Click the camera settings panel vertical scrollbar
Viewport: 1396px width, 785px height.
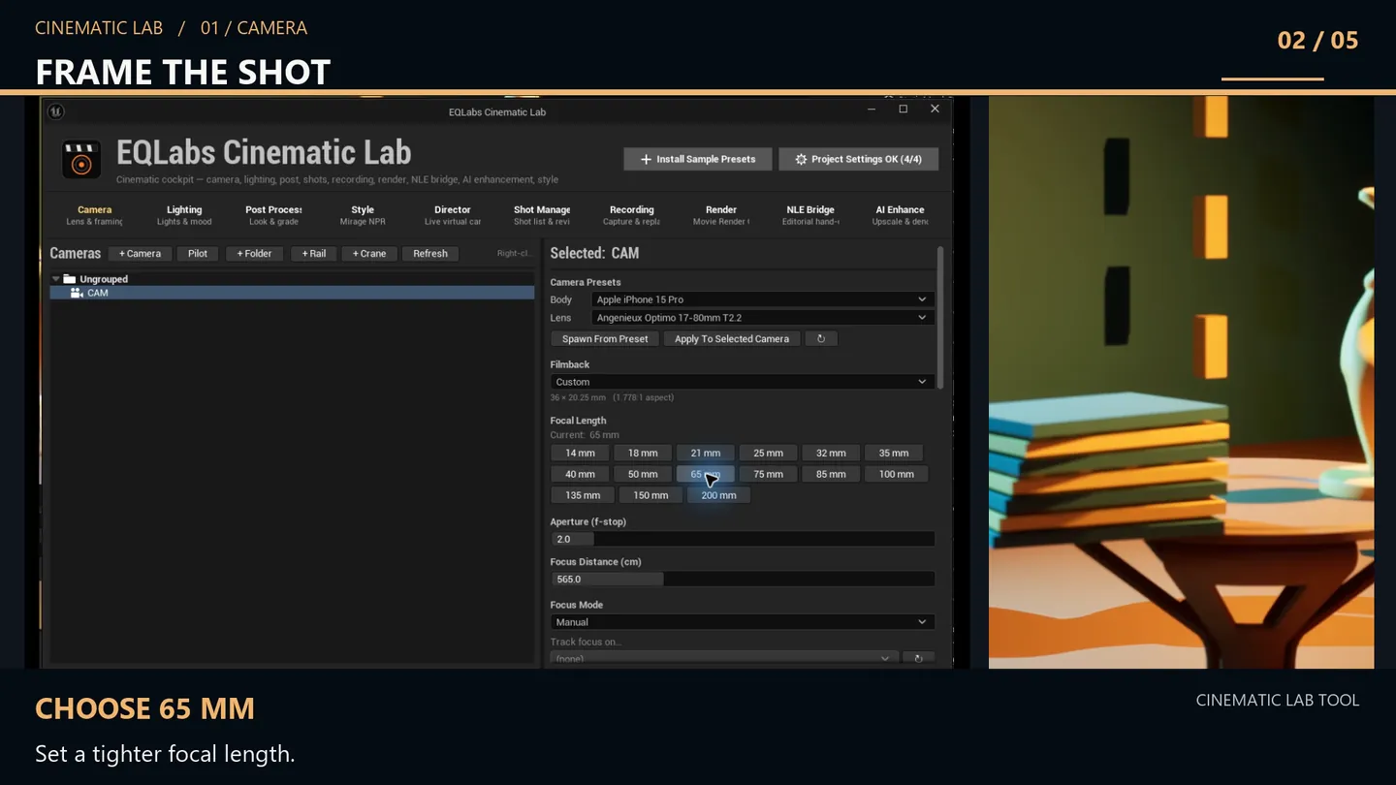[x=939, y=318]
